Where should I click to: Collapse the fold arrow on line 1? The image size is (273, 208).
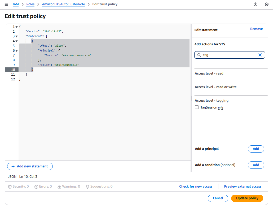(17, 27)
